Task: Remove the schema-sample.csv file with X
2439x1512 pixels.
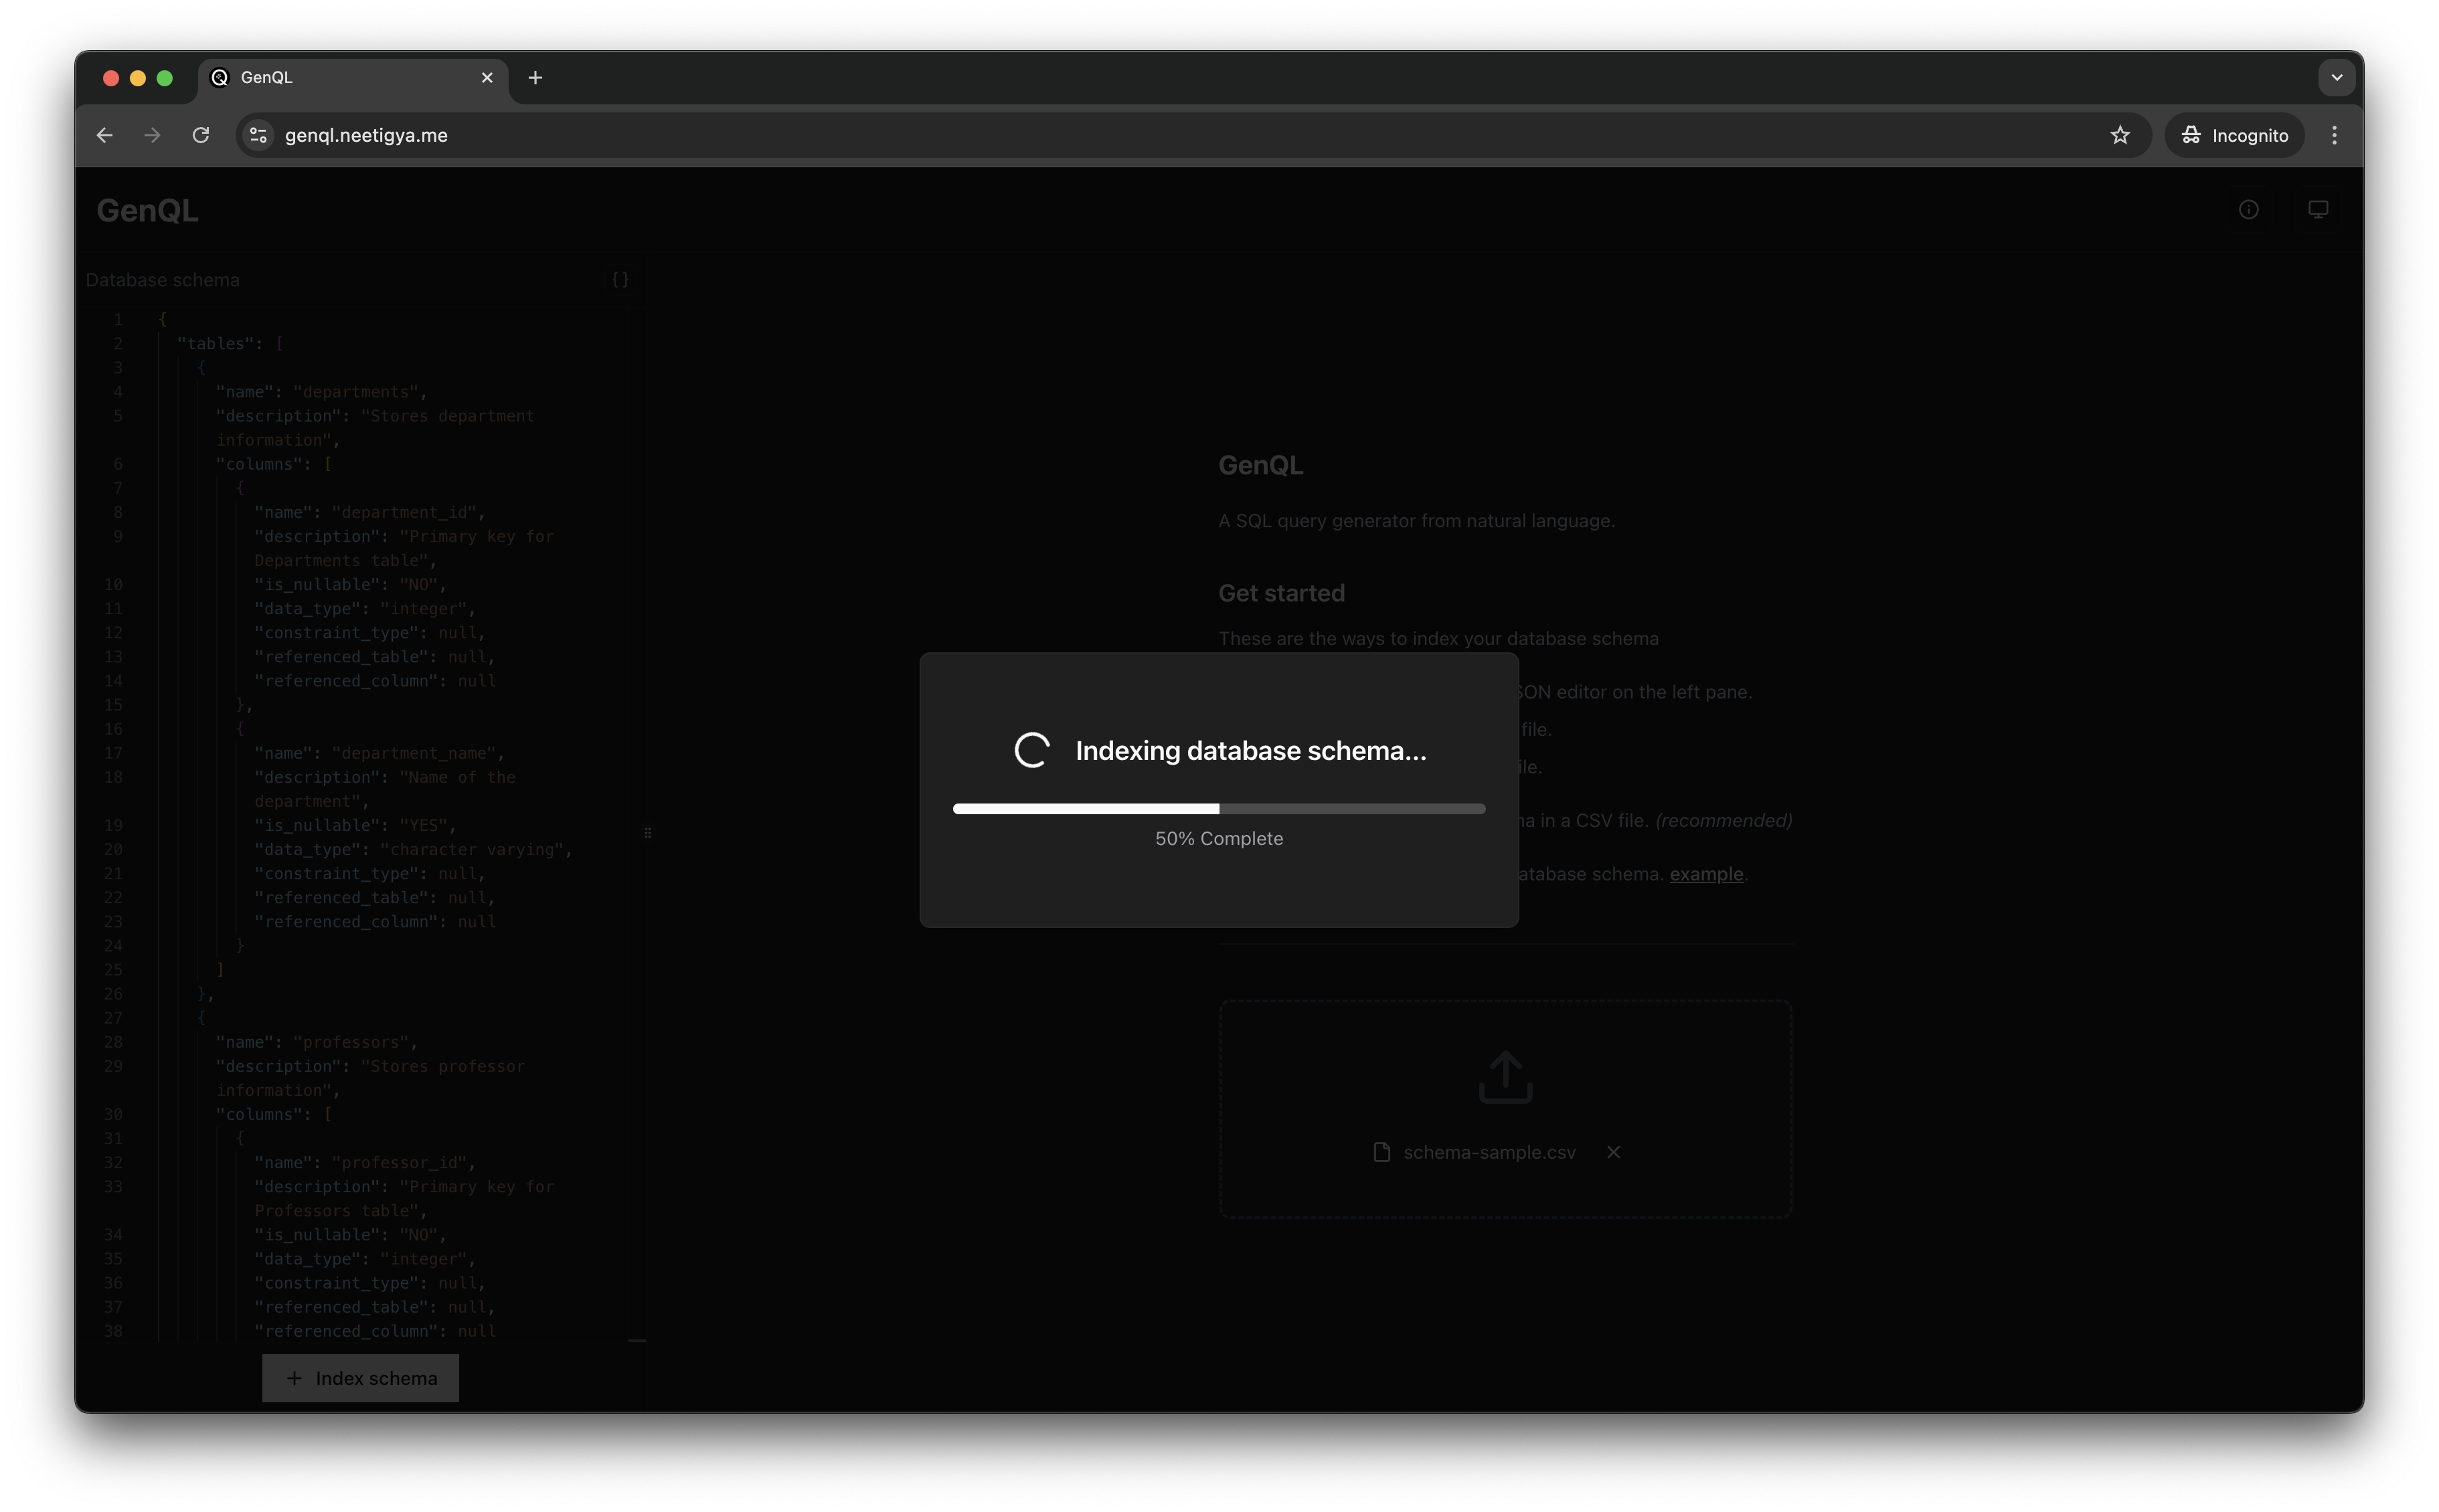Action: [x=1612, y=1152]
